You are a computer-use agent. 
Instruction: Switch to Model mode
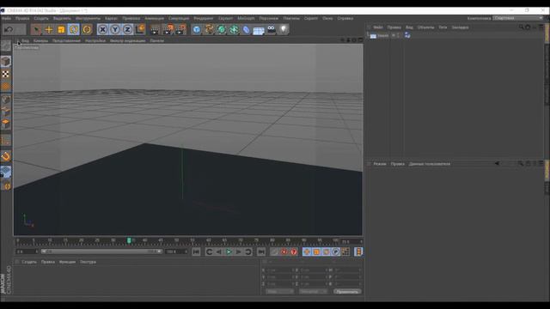click(x=6, y=61)
